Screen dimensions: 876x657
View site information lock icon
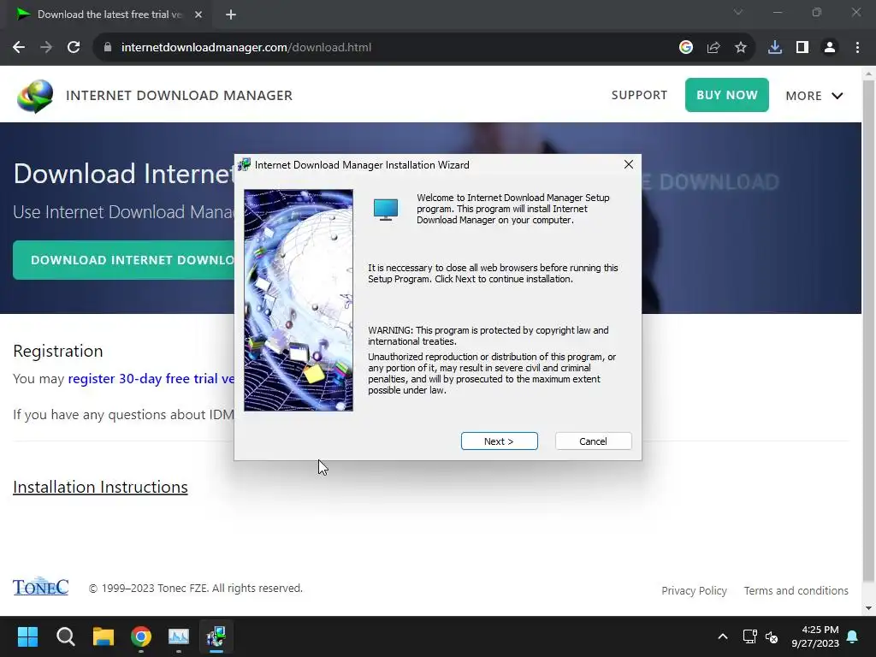pos(108,47)
